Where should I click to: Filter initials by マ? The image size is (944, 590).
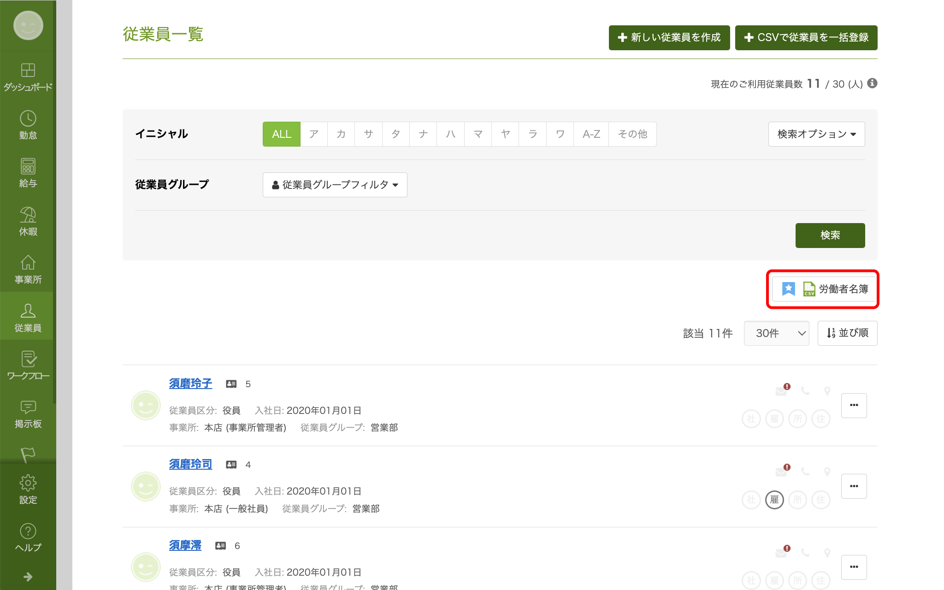[x=478, y=134]
